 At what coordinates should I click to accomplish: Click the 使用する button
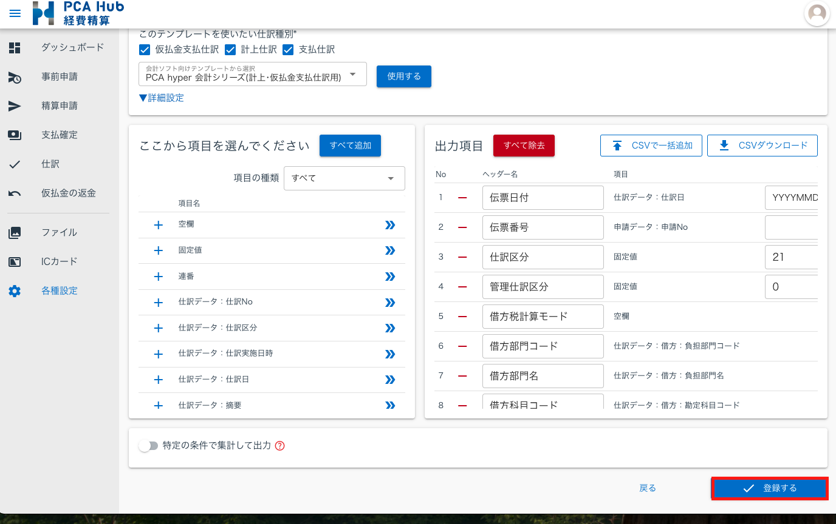coord(404,76)
